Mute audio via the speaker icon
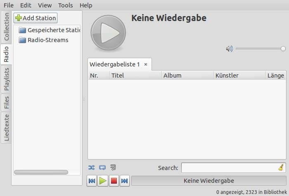289x196 pixels. (229, 49)
